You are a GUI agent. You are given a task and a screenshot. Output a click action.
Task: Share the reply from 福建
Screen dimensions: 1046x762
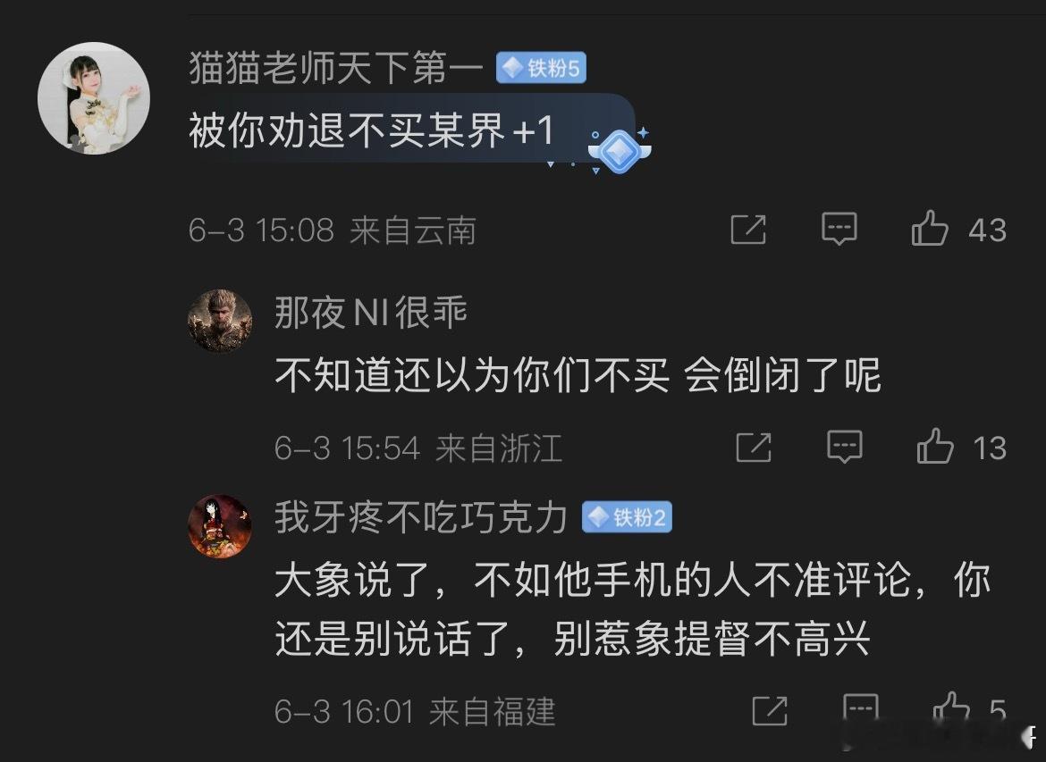(770, 711)
